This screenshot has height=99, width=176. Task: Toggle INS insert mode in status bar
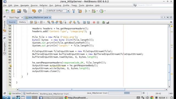[x=171, y=94]
